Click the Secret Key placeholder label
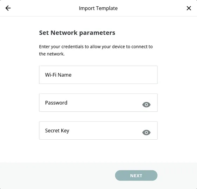 [x=57, y=131]
